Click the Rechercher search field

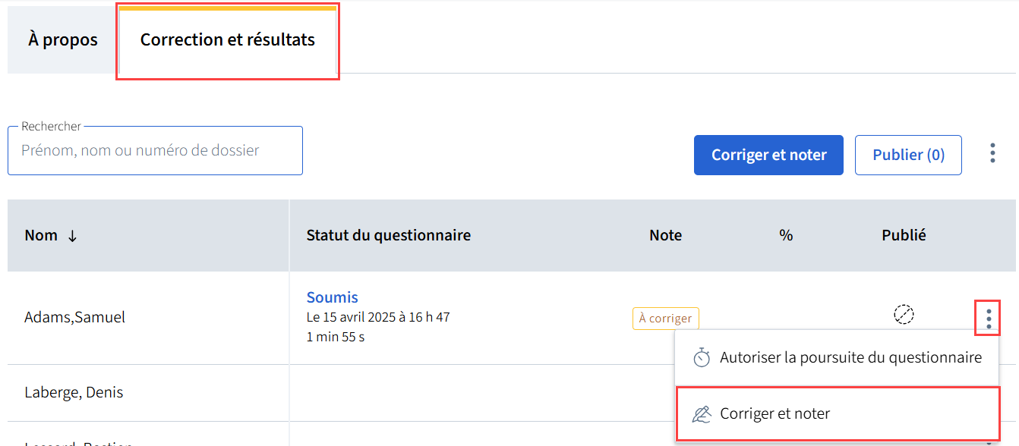tap(155, 151)
